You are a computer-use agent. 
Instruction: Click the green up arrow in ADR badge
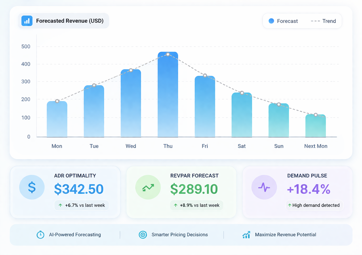tap(60, 205)
